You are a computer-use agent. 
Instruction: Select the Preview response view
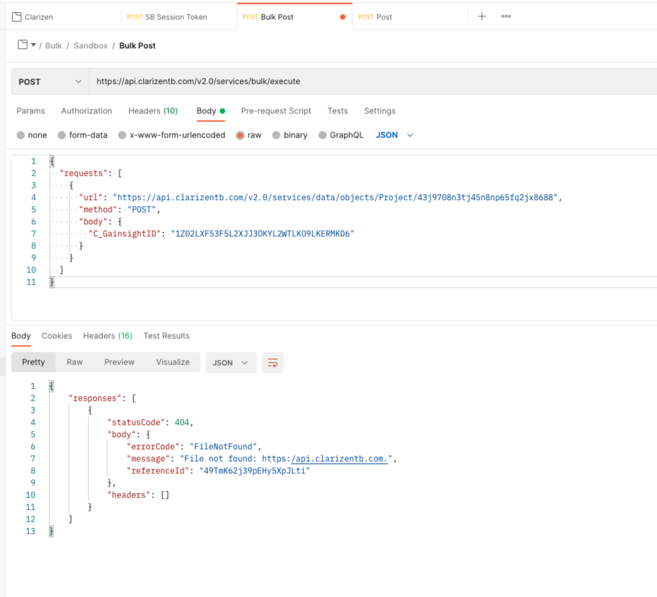(x=120, y=363)
